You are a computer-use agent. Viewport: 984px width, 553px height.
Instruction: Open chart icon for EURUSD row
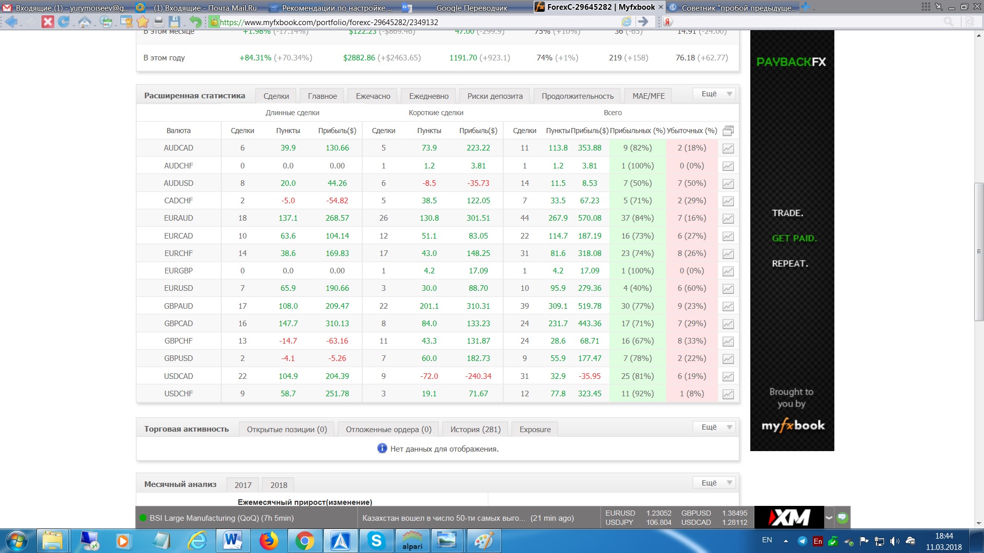tap(728, 289)
